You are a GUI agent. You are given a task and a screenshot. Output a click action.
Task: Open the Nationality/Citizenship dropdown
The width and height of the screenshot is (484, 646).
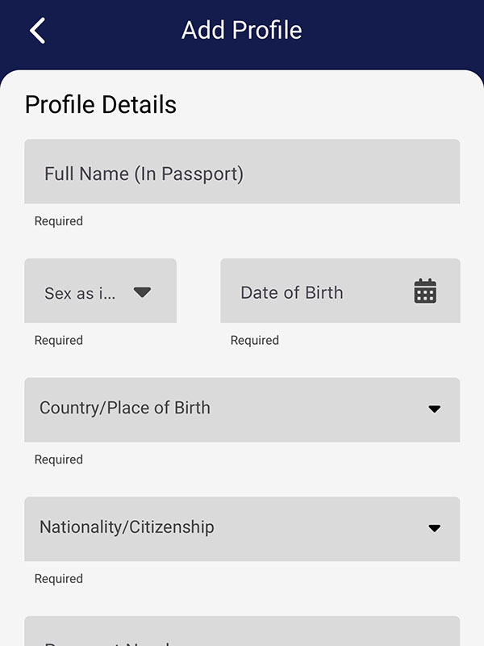pyautogui.click(x=242, y=529)
